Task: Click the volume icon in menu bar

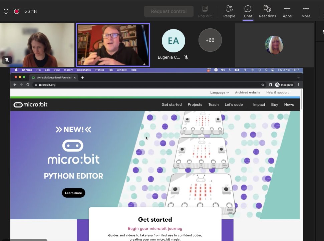Action: pos(223,70)
